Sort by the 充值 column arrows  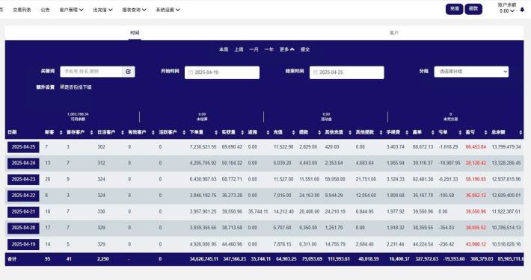pyautogui.click(x=293, y=132)
